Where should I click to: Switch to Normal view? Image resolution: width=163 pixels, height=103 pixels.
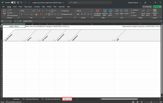click(x=133, y=102)
